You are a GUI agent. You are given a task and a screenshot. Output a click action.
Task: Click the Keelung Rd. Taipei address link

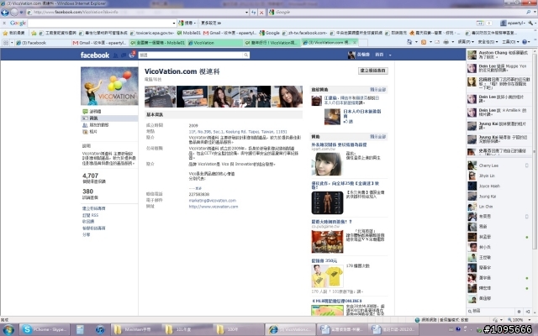(238, 132)
